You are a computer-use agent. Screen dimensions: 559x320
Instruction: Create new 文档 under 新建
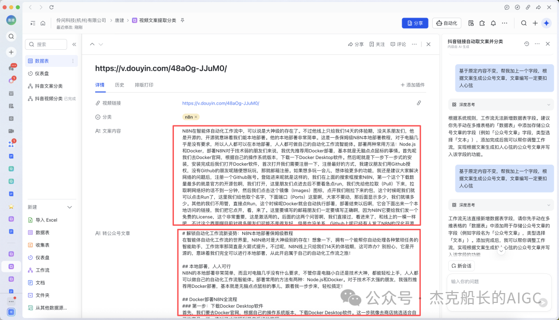(52, 283)
